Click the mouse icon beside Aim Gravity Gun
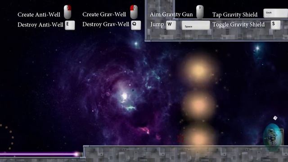Viewport: 288px width, 162px height. (x=200, y=12)
